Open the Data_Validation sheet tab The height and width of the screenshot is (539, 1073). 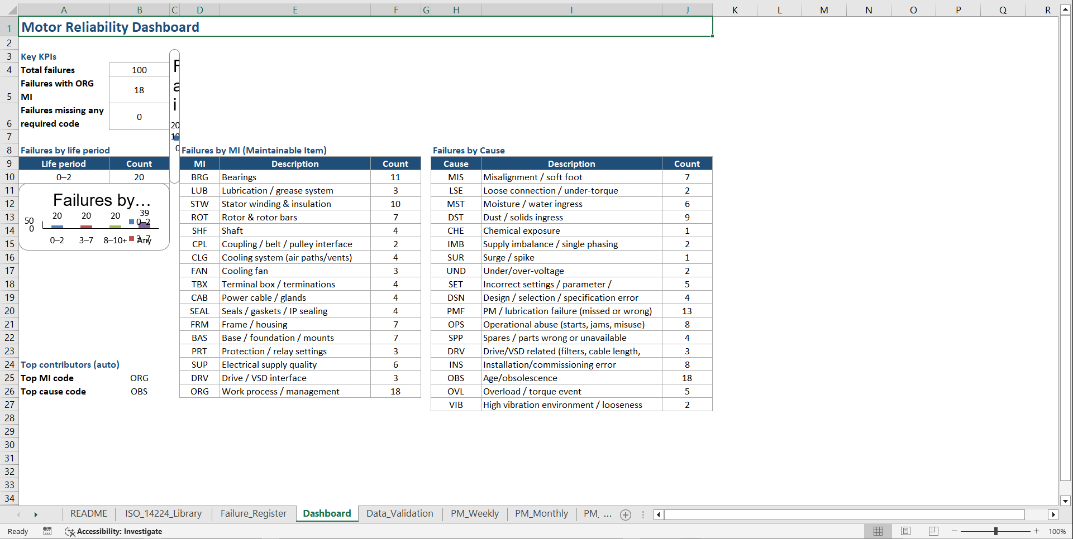(x=399, y=513)
